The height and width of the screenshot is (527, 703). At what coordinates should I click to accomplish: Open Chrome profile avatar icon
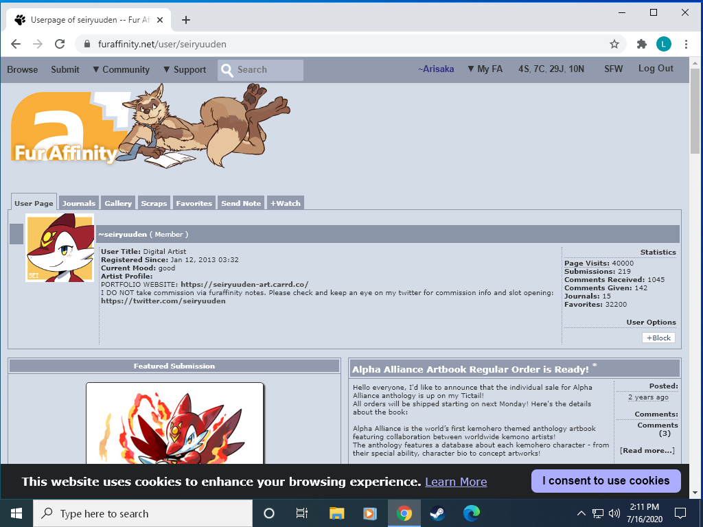tap(663, 44)
